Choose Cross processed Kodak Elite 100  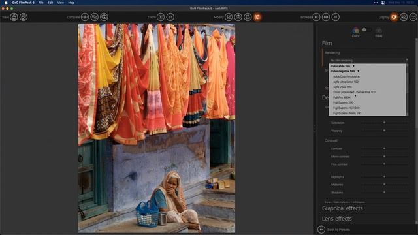click(x=354, y=92)
